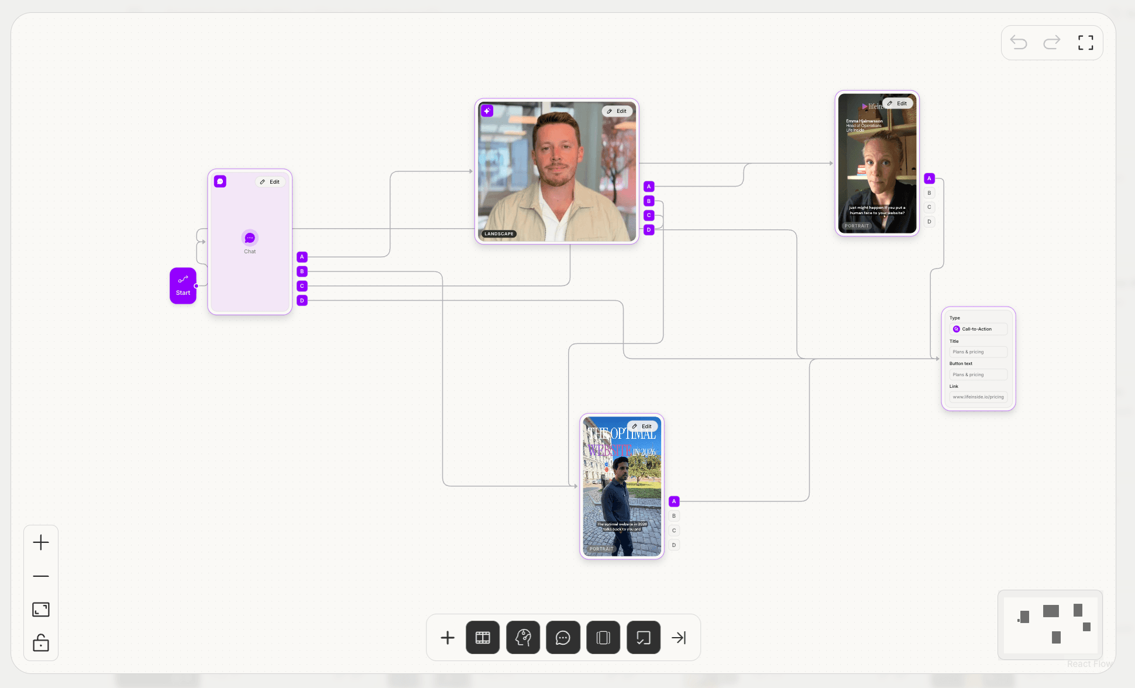
Task: Click the Button text field
Action: (x=979, y=375)
